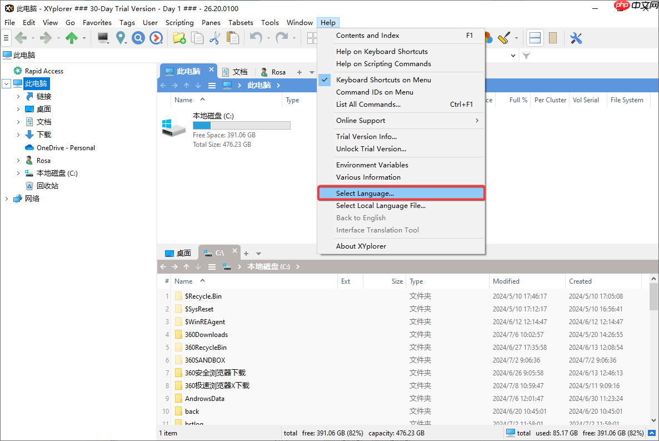The width and height of the screenshot is (659, 441).
Task: Expand the 桌面 tree node
Action: (18, 110)
